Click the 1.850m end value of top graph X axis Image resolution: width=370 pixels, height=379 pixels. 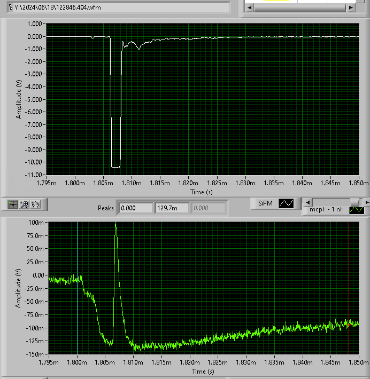tap(359, 183)
